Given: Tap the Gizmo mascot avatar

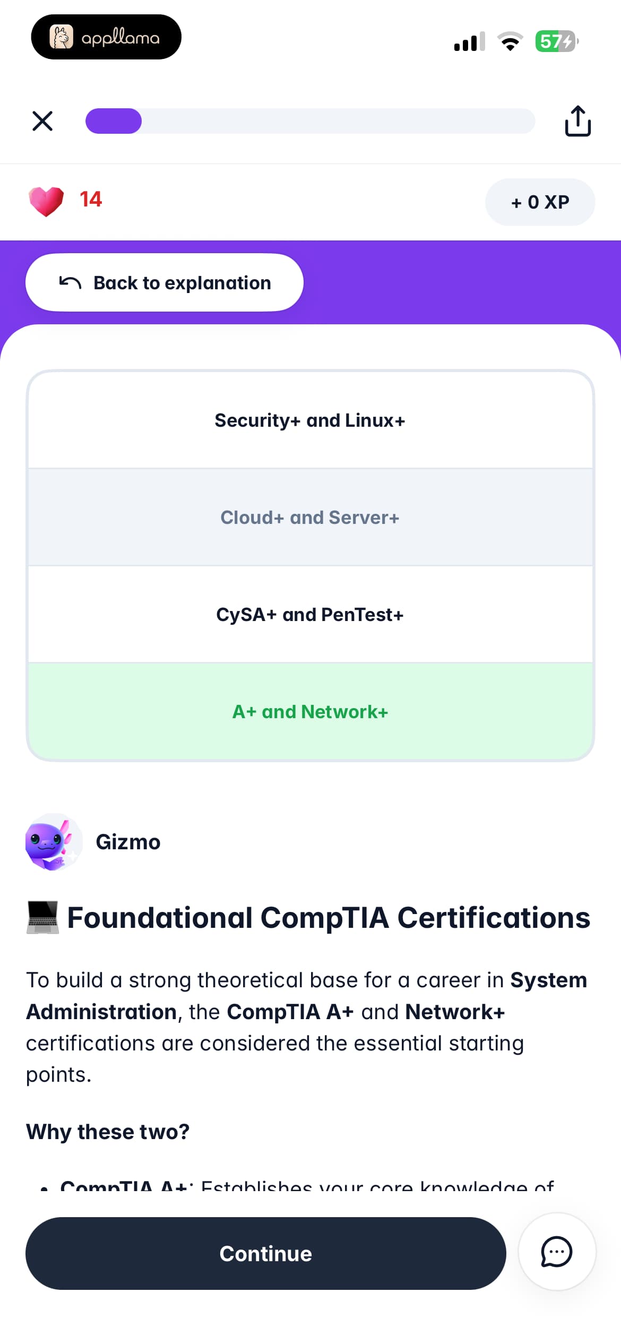Looking at the screenshot, I should 54,842.
